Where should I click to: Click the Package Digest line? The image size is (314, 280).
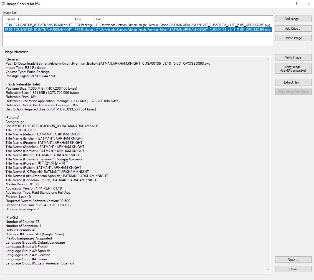click(32, 76)
